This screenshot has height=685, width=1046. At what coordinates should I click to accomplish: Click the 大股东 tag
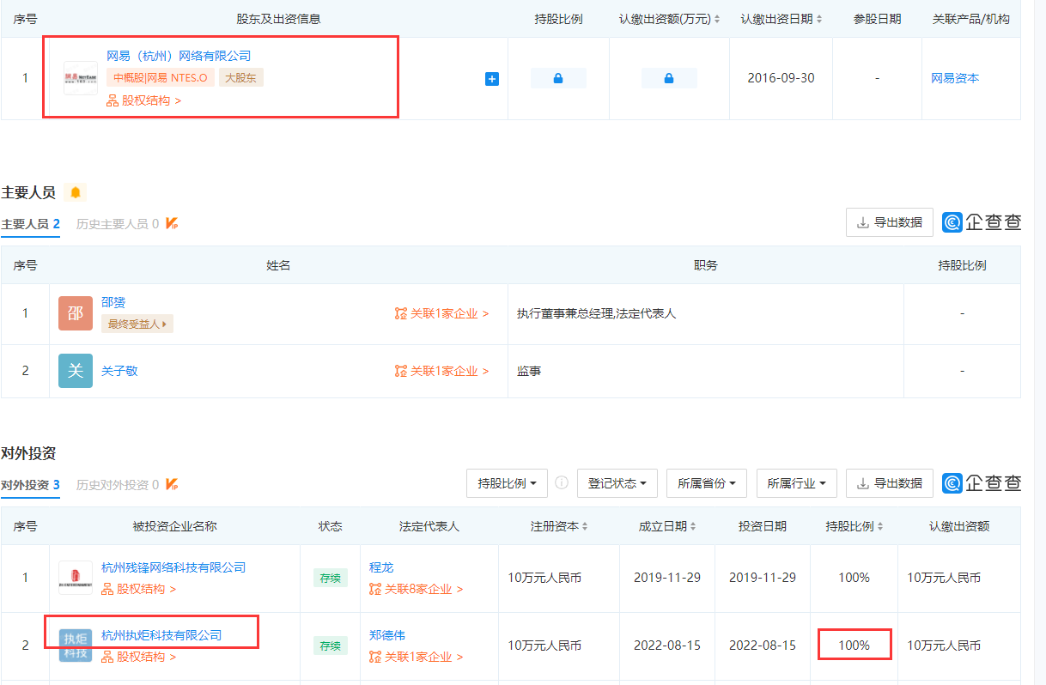(x=241, y=78)
